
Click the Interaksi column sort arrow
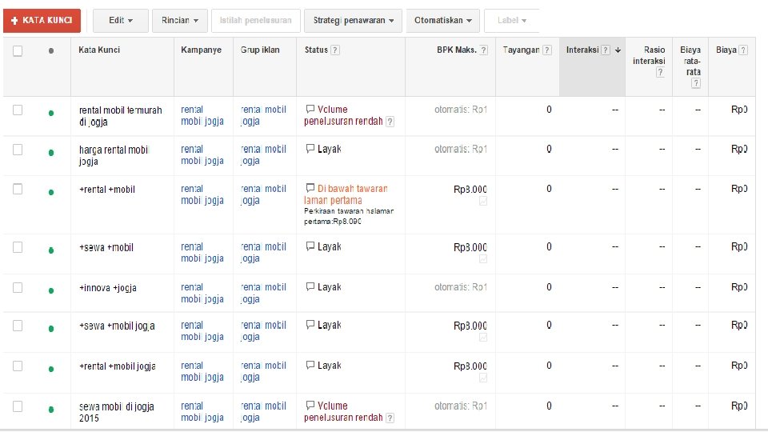click(618, 50)
